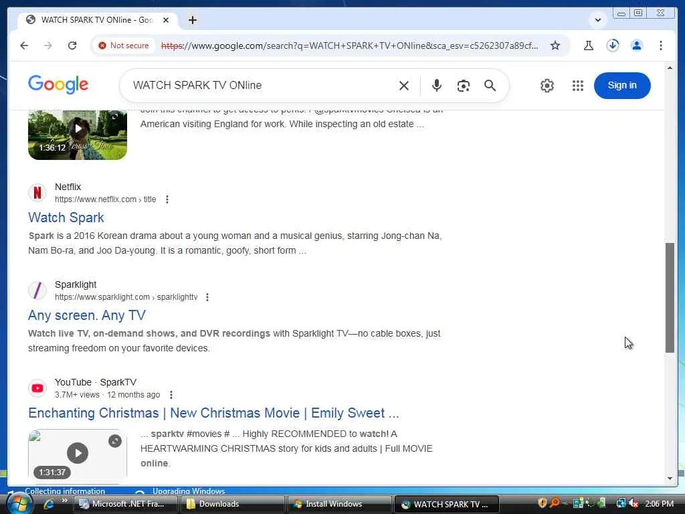Open the Any screen. Any TV link
Image resolution: width=685 pixels, height=514 pixels.
tap(86, 315)
